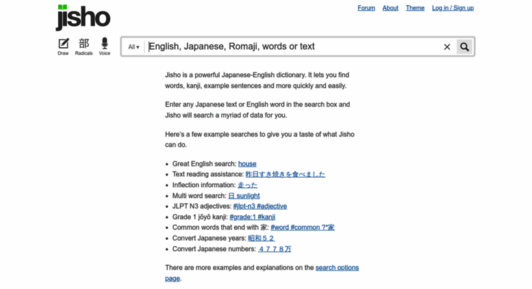Screen dimensions: 532x289
Task: Expand the All search filter dropdown
Action: click(x=134, y=47)
